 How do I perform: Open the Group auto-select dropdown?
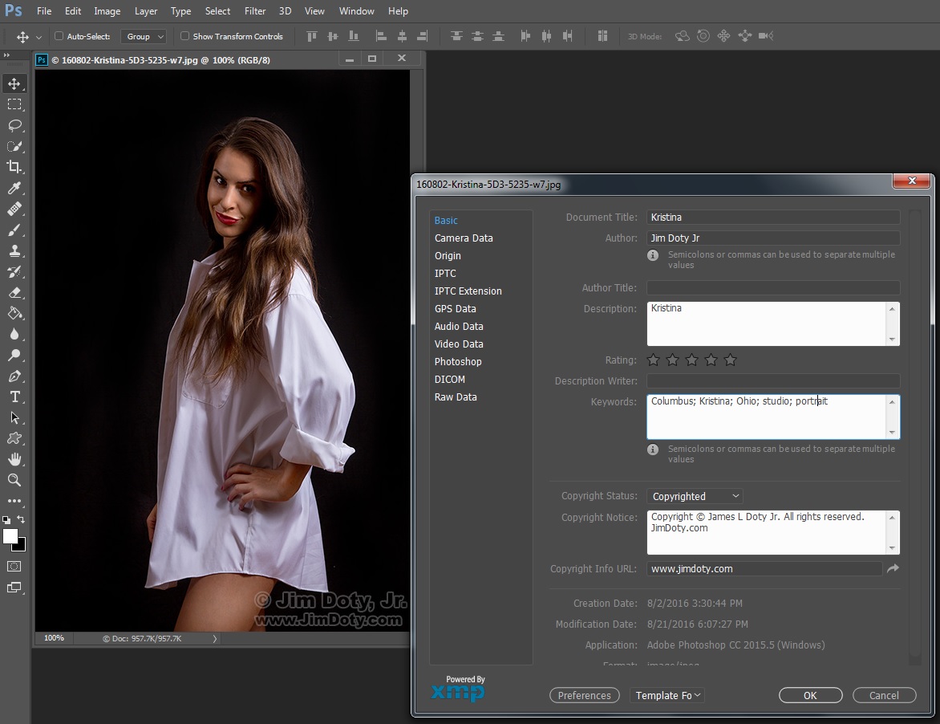point(144,36)
